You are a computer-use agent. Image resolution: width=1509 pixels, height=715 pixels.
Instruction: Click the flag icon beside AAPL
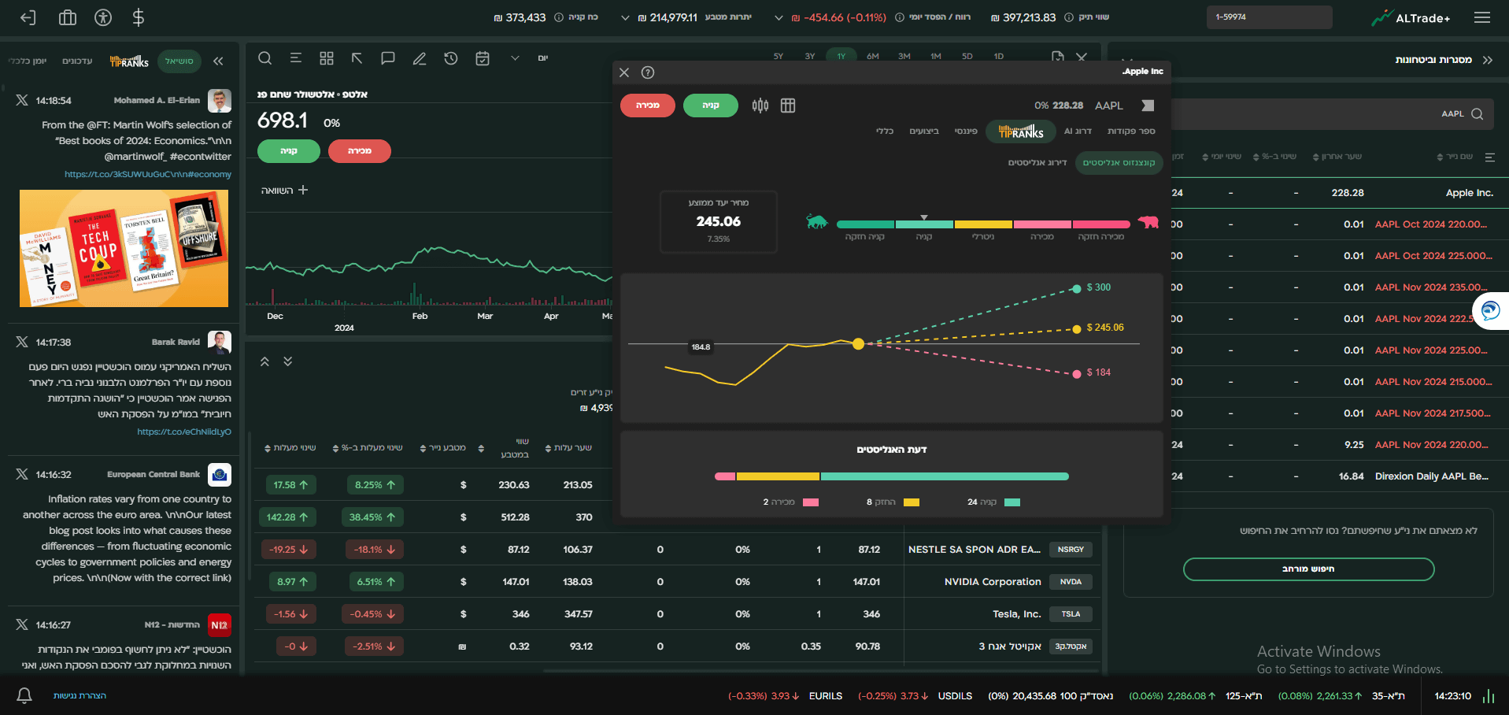tap(1148, 106)
